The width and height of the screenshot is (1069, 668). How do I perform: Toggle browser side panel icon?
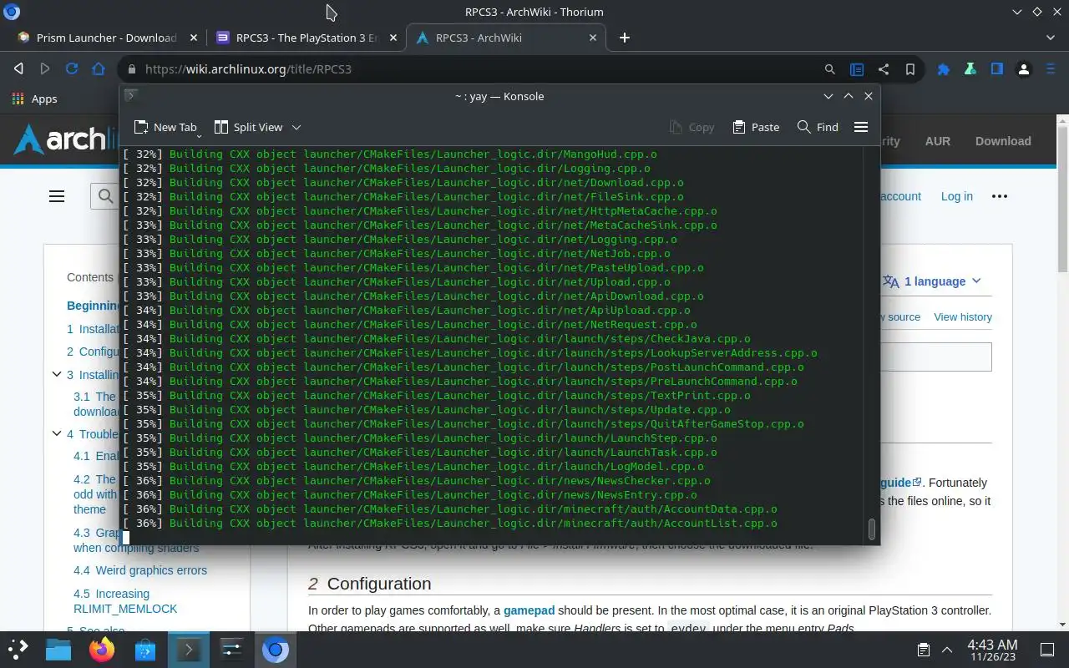coord(997,69)
